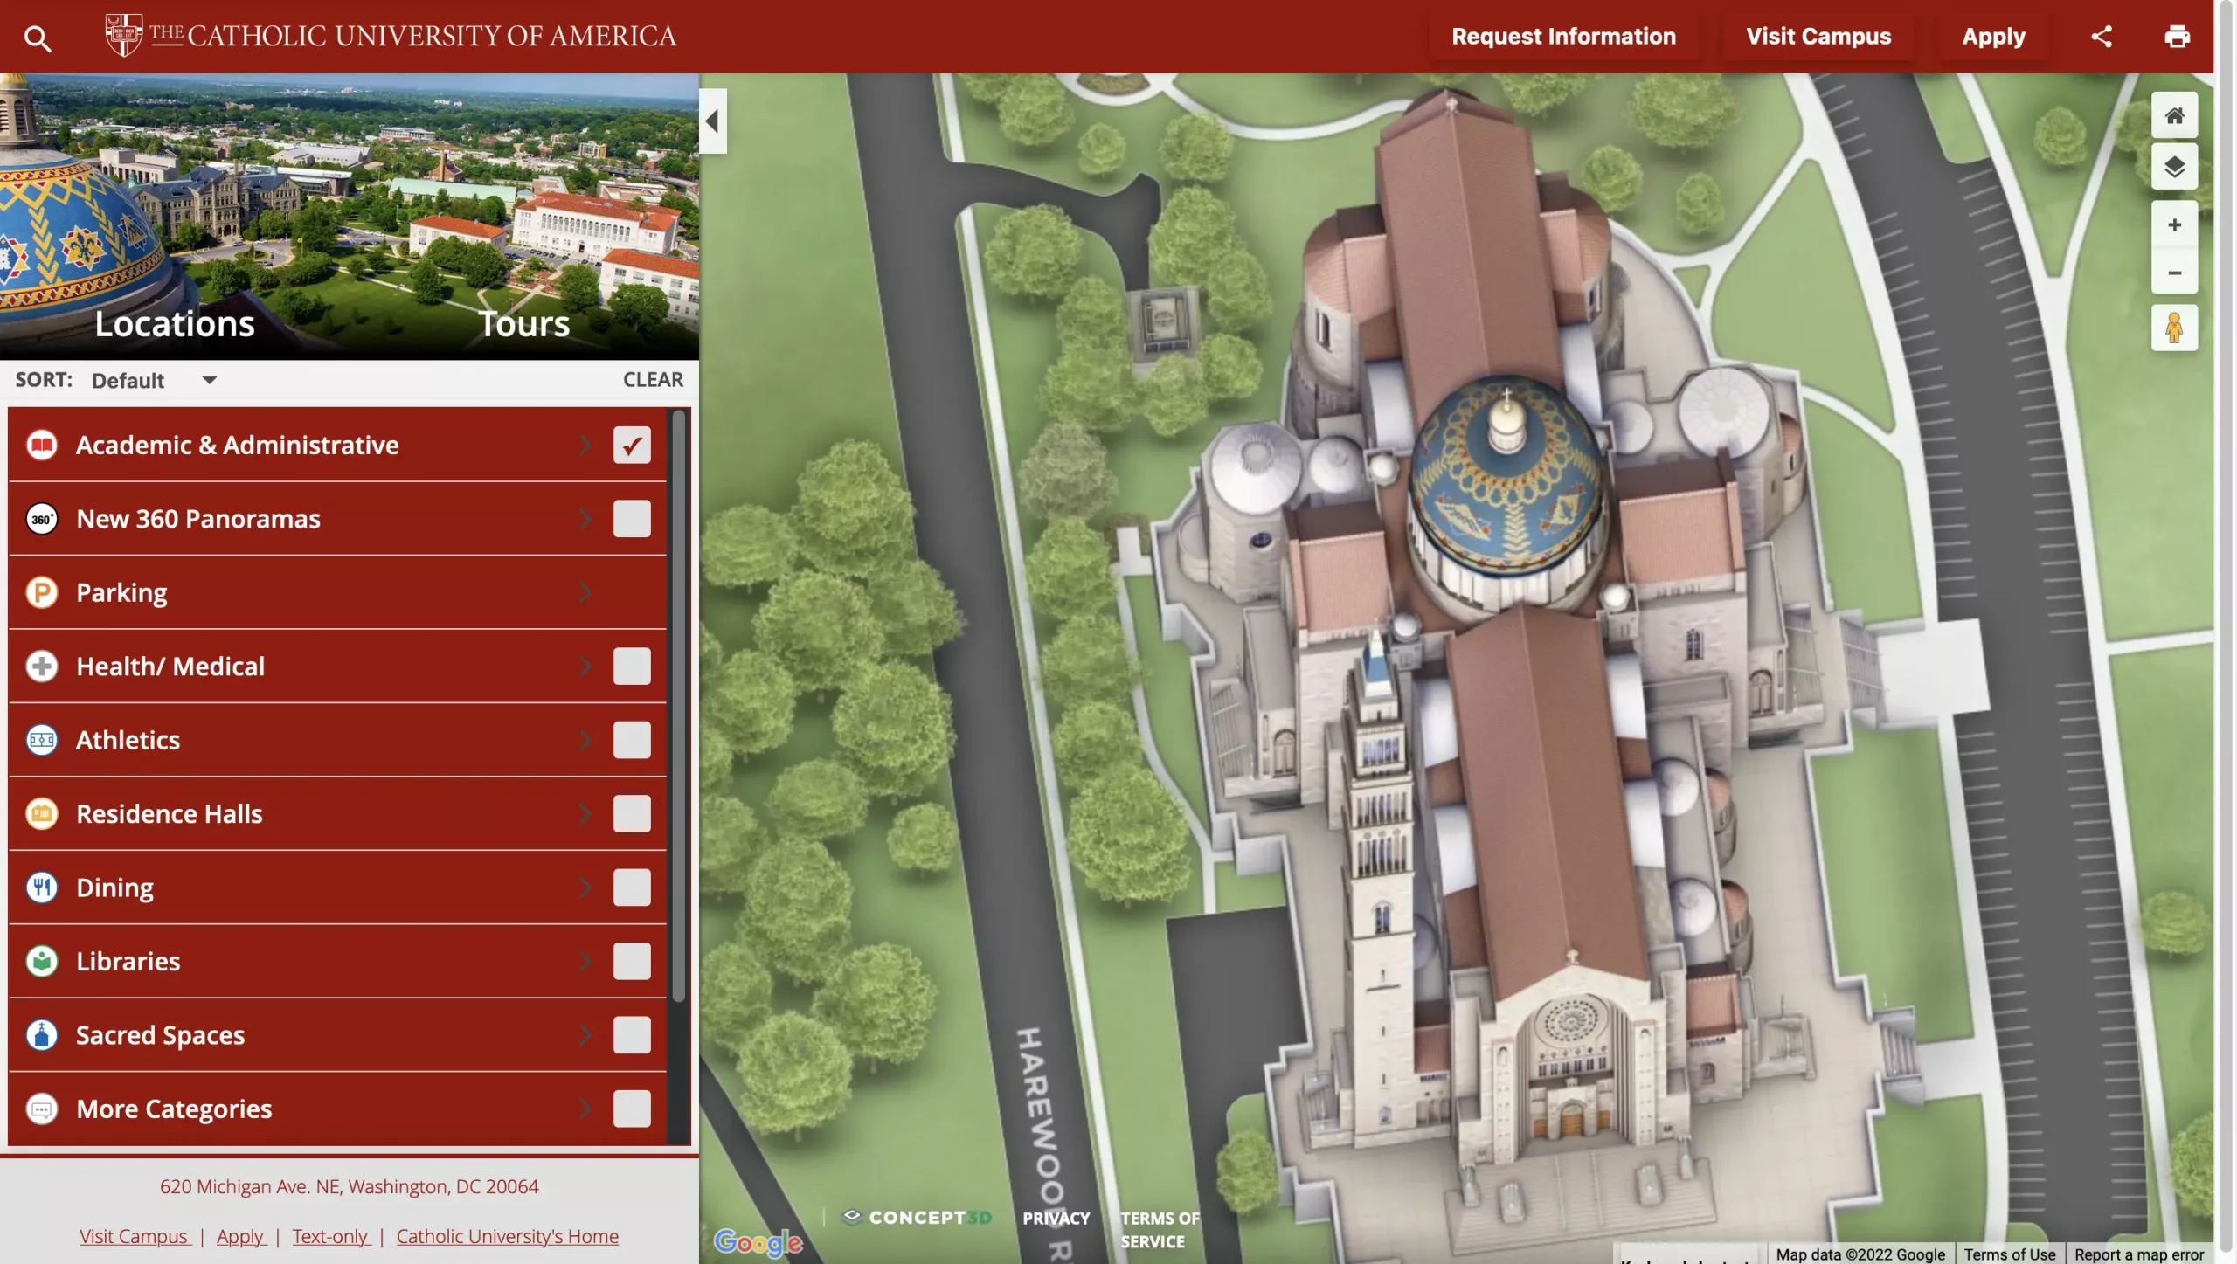The width and height of the screenshot is (2237, 1264).
Task: Enable Sacred Spaces checkbox
Action: click(x=632, y=1035)
